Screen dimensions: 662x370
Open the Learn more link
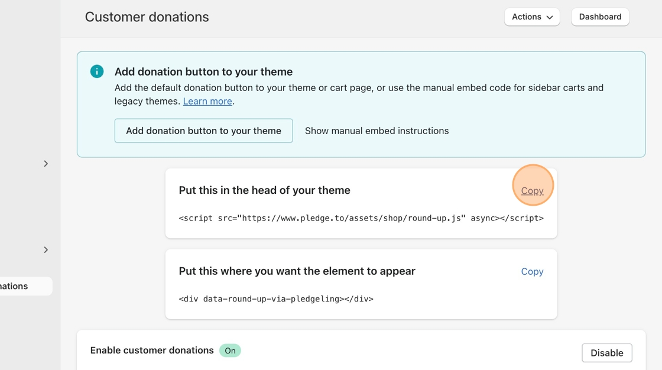click(x=207, y=102)
